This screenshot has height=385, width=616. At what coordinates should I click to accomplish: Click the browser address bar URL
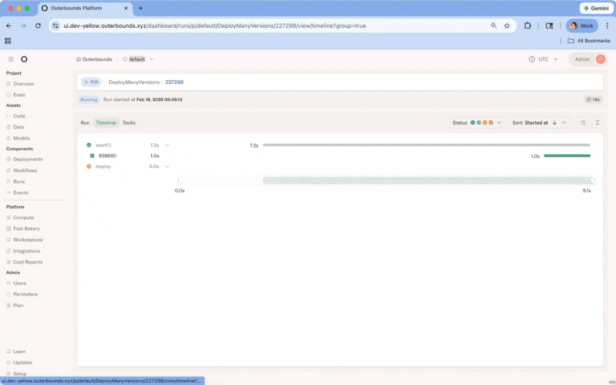pos(215,26)
